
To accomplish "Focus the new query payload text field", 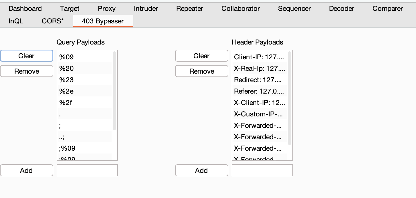I will click(x=87, y=171).
